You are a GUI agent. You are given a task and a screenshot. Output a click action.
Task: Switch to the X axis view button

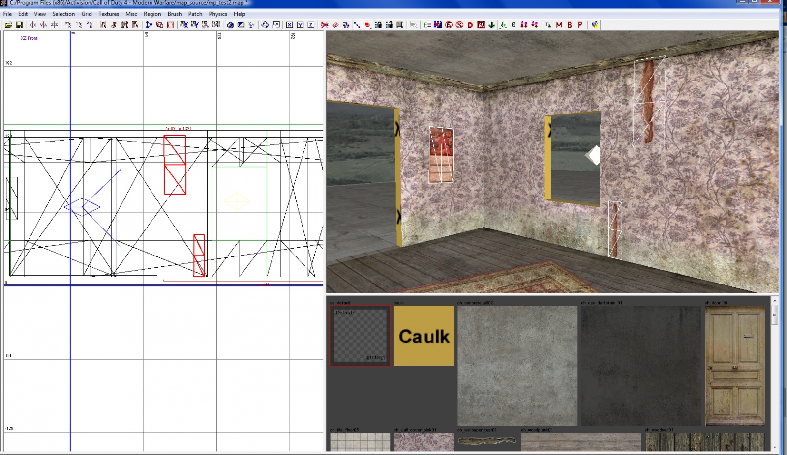289,25
